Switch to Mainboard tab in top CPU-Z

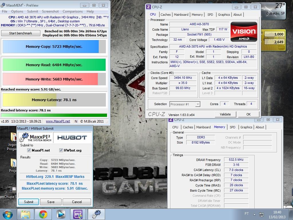181,15
